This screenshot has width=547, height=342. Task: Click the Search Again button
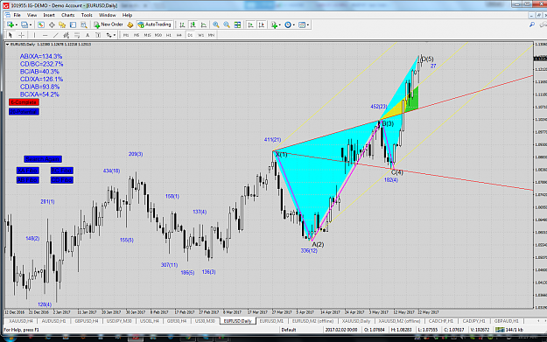[x=43, y=159]
